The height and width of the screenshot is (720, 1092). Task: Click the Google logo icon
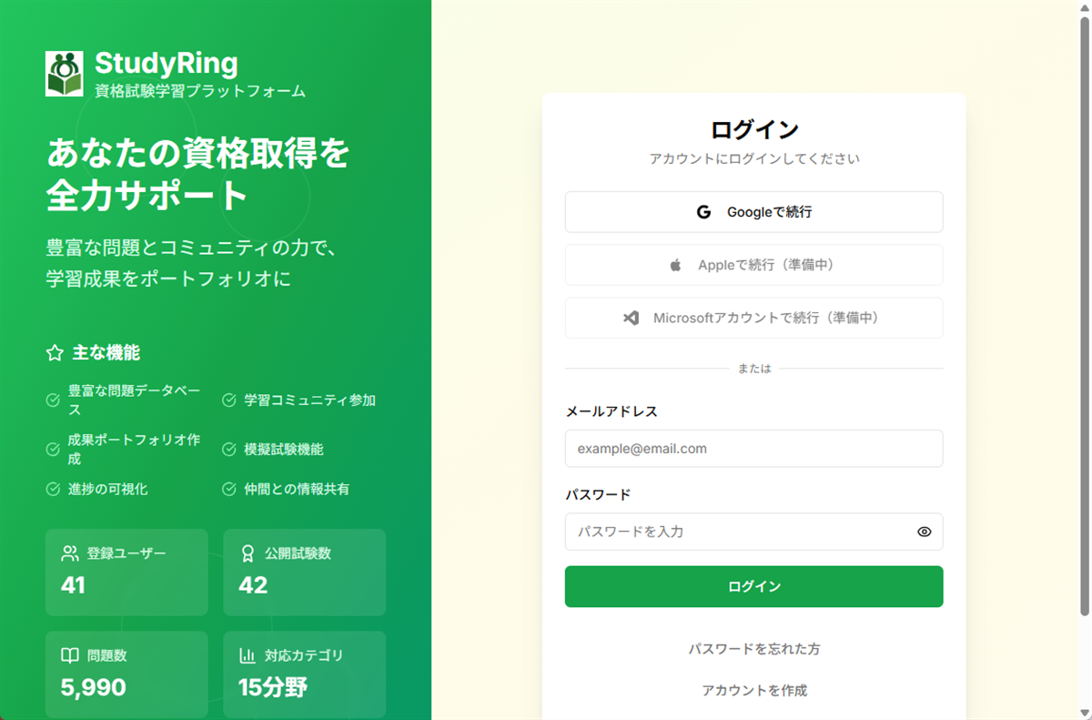(x=703, y=212)
